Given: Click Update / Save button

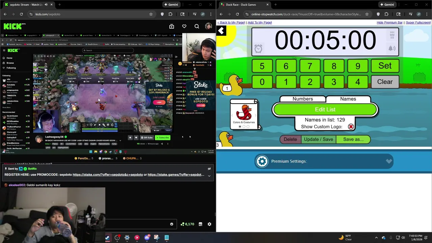Looking at the screenshot, I should click(x=318, y=139).
